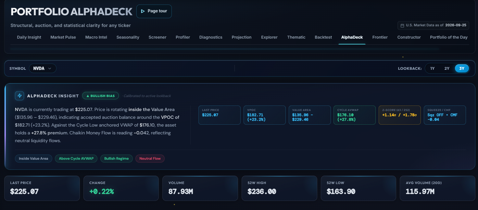Click the 52W High $236.00 card
Screen dimensions: 478x210
click(x=279, y=188)
